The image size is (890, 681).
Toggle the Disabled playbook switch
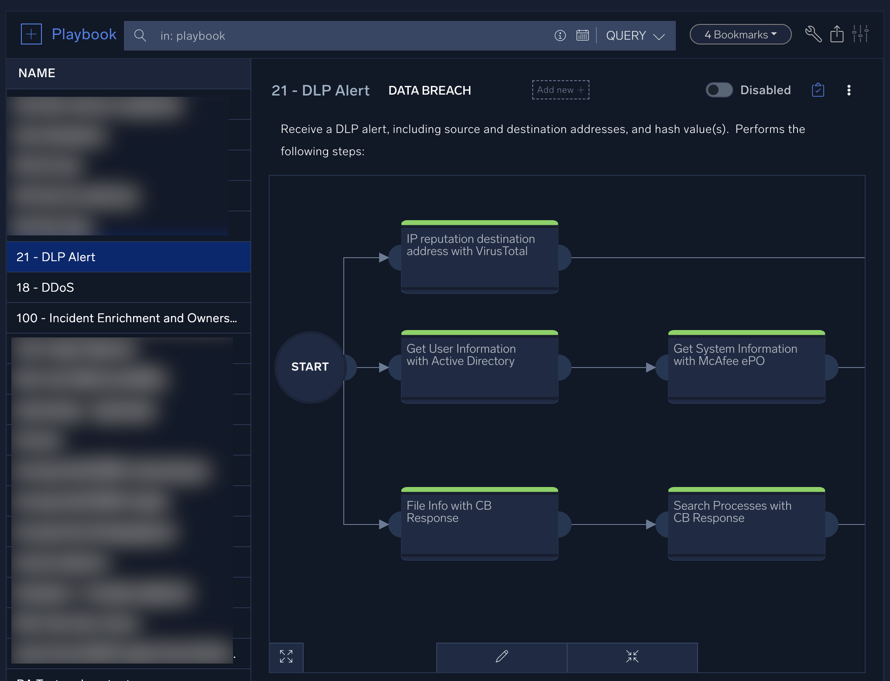[719, 90]
